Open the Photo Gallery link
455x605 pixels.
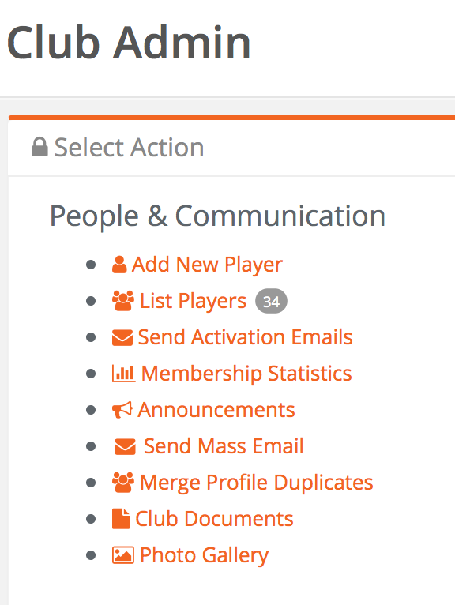[x=204, y=555]
